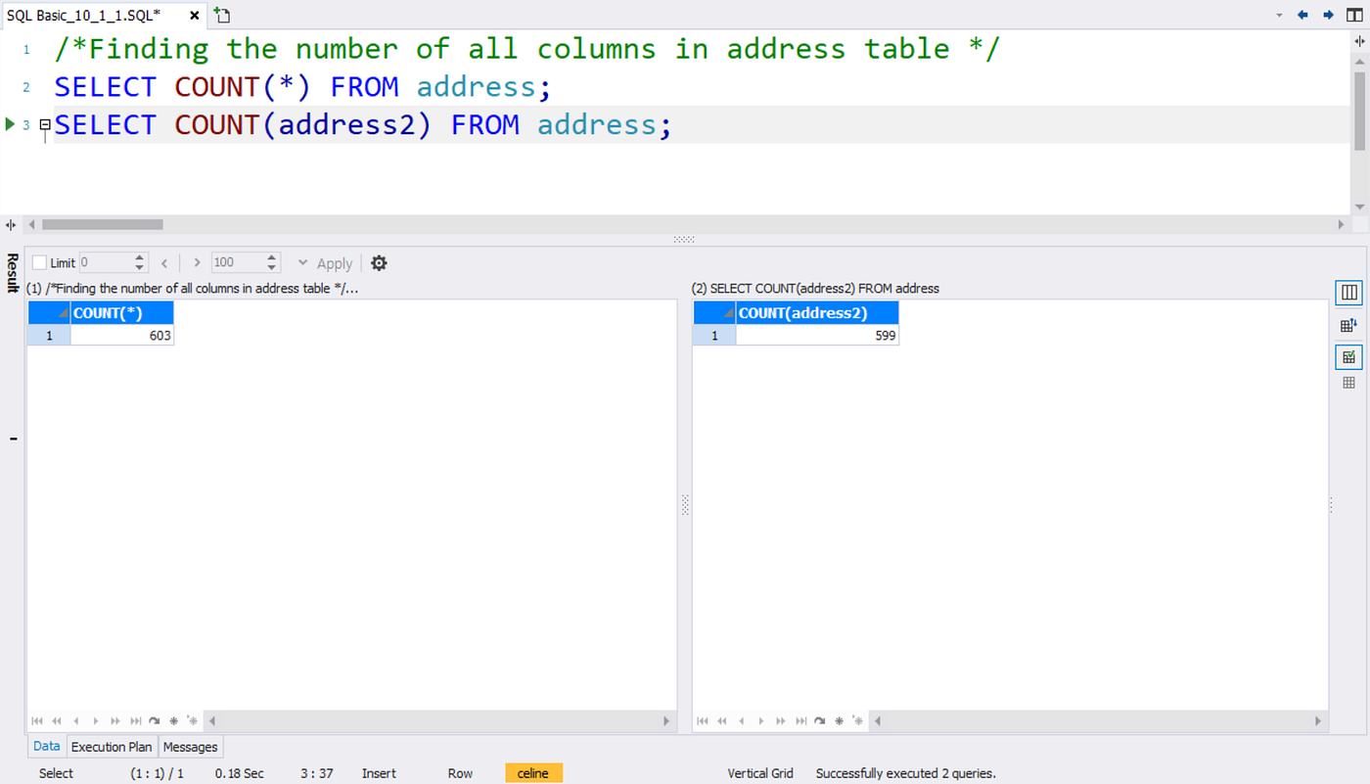
Task: Switch to the Execution Plan tab
Action: (112, 747)
